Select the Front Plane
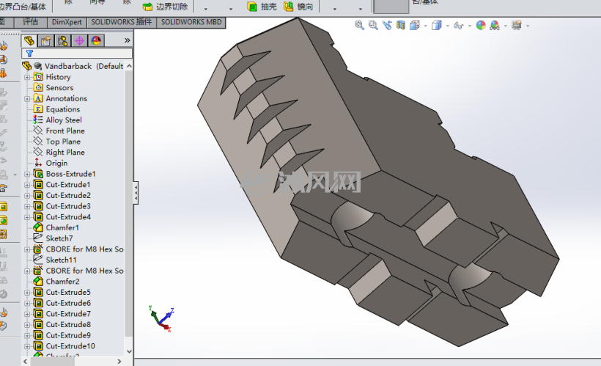This screenshot has width=601, height=366. coord(65,131)
